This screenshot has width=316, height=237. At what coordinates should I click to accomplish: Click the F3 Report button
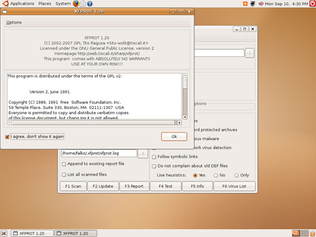[134, 187]
